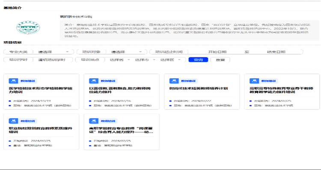Click 2024/07/25 on 高职学前教育 card

coord(121,141)
